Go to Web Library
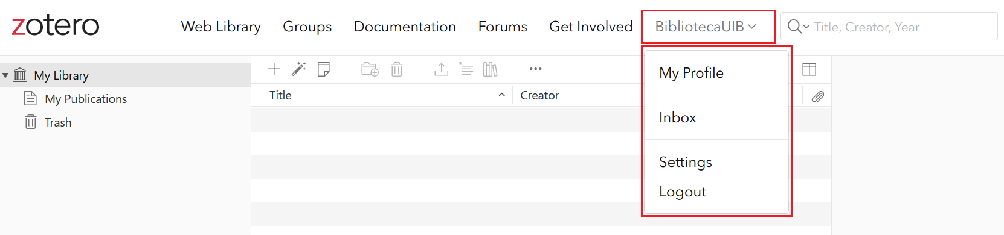 221,27
